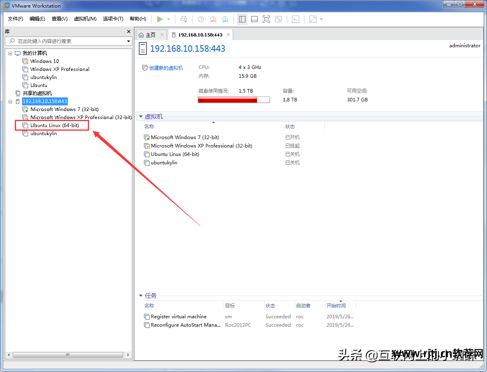Close the 库 library panel
The image size is (487, 372).
click(129, 31)
